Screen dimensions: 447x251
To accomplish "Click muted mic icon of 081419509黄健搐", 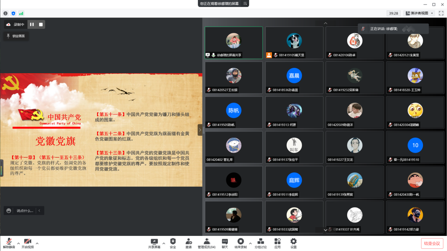I will 209,230.
